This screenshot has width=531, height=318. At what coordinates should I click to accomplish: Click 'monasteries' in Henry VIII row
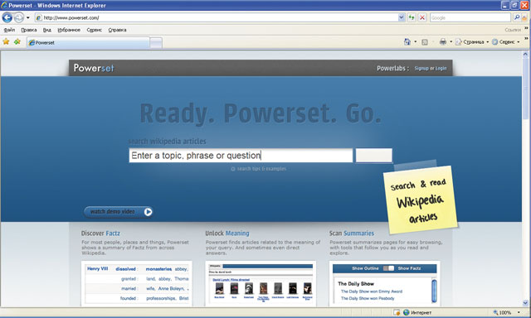tap(158, 269)
